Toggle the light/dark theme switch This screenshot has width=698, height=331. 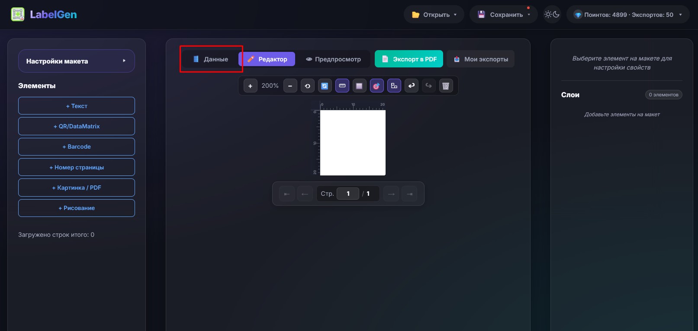point(552,15)
